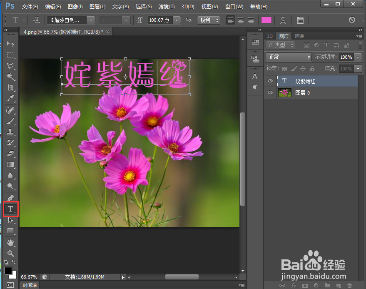Open the blending mode dropdown showing 正常
The width and height of the screenshot is (366, 289).
click(289, 57)
